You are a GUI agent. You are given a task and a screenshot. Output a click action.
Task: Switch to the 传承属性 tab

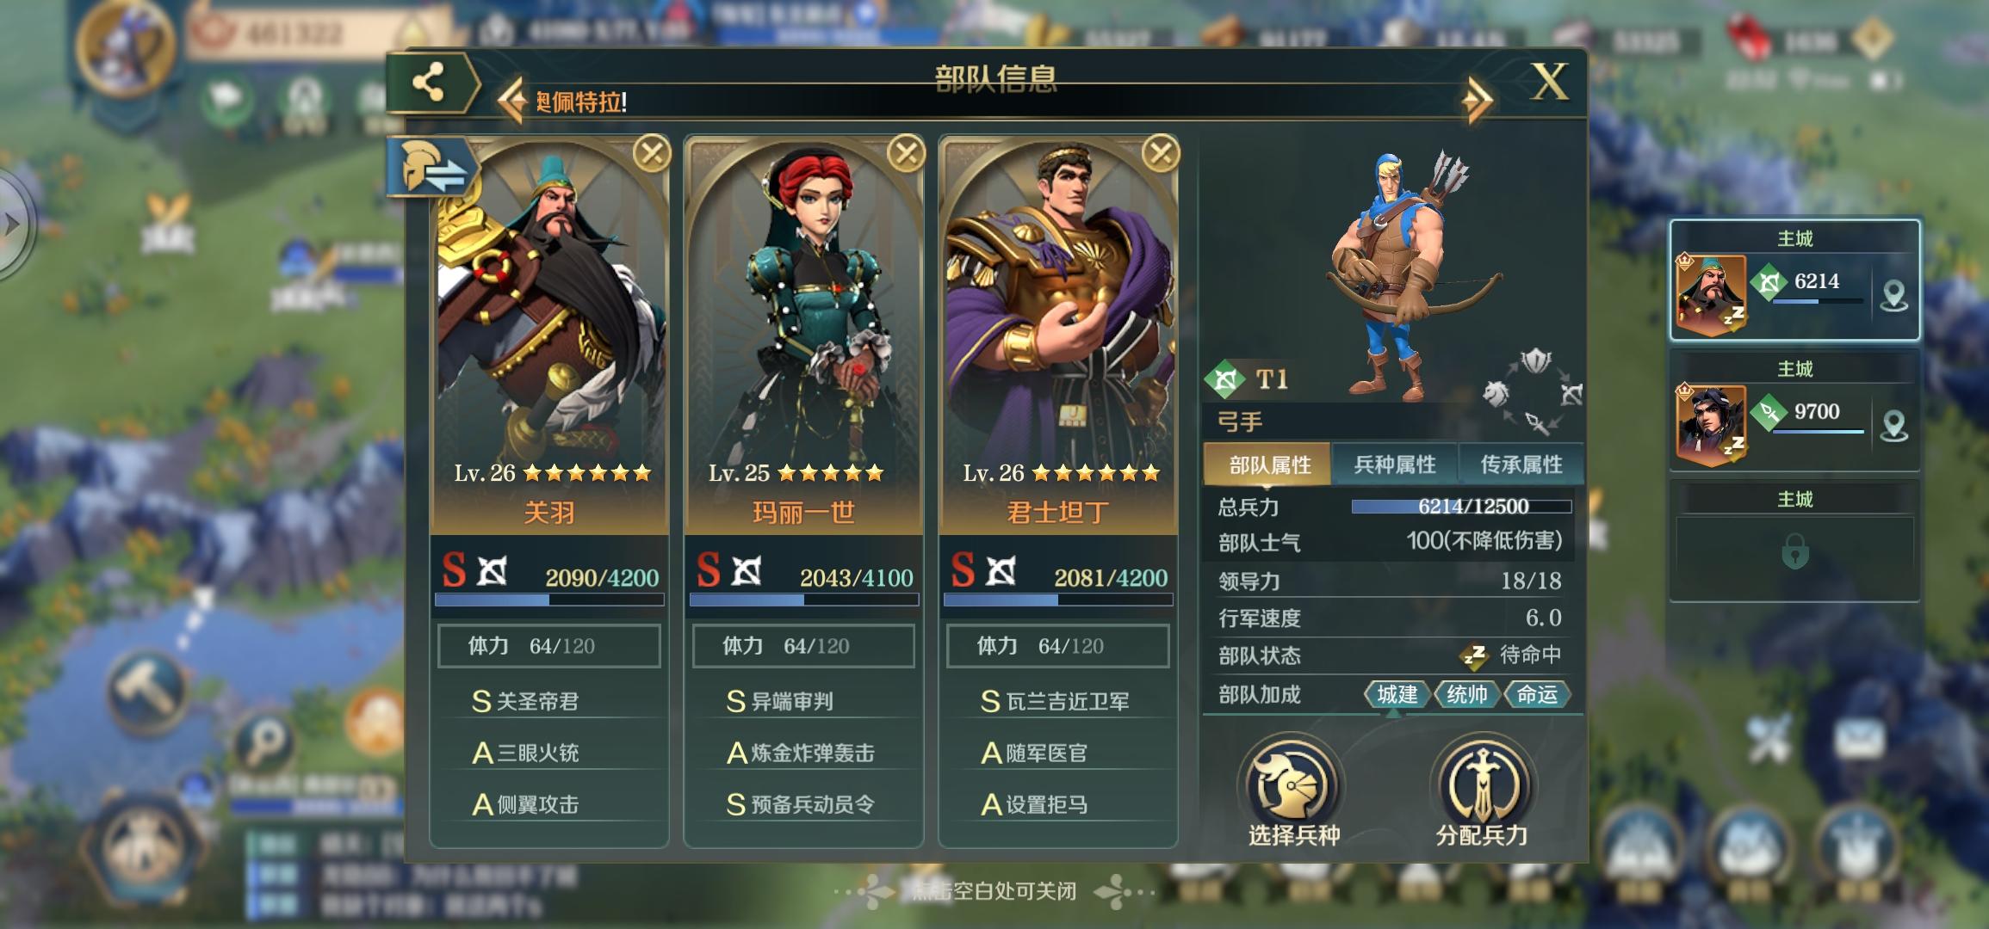point(1521,464)
